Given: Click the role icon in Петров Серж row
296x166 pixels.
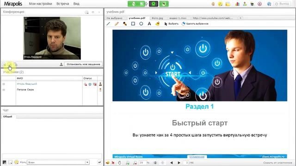Looking at the screenshot, I should tap(100, 90).
